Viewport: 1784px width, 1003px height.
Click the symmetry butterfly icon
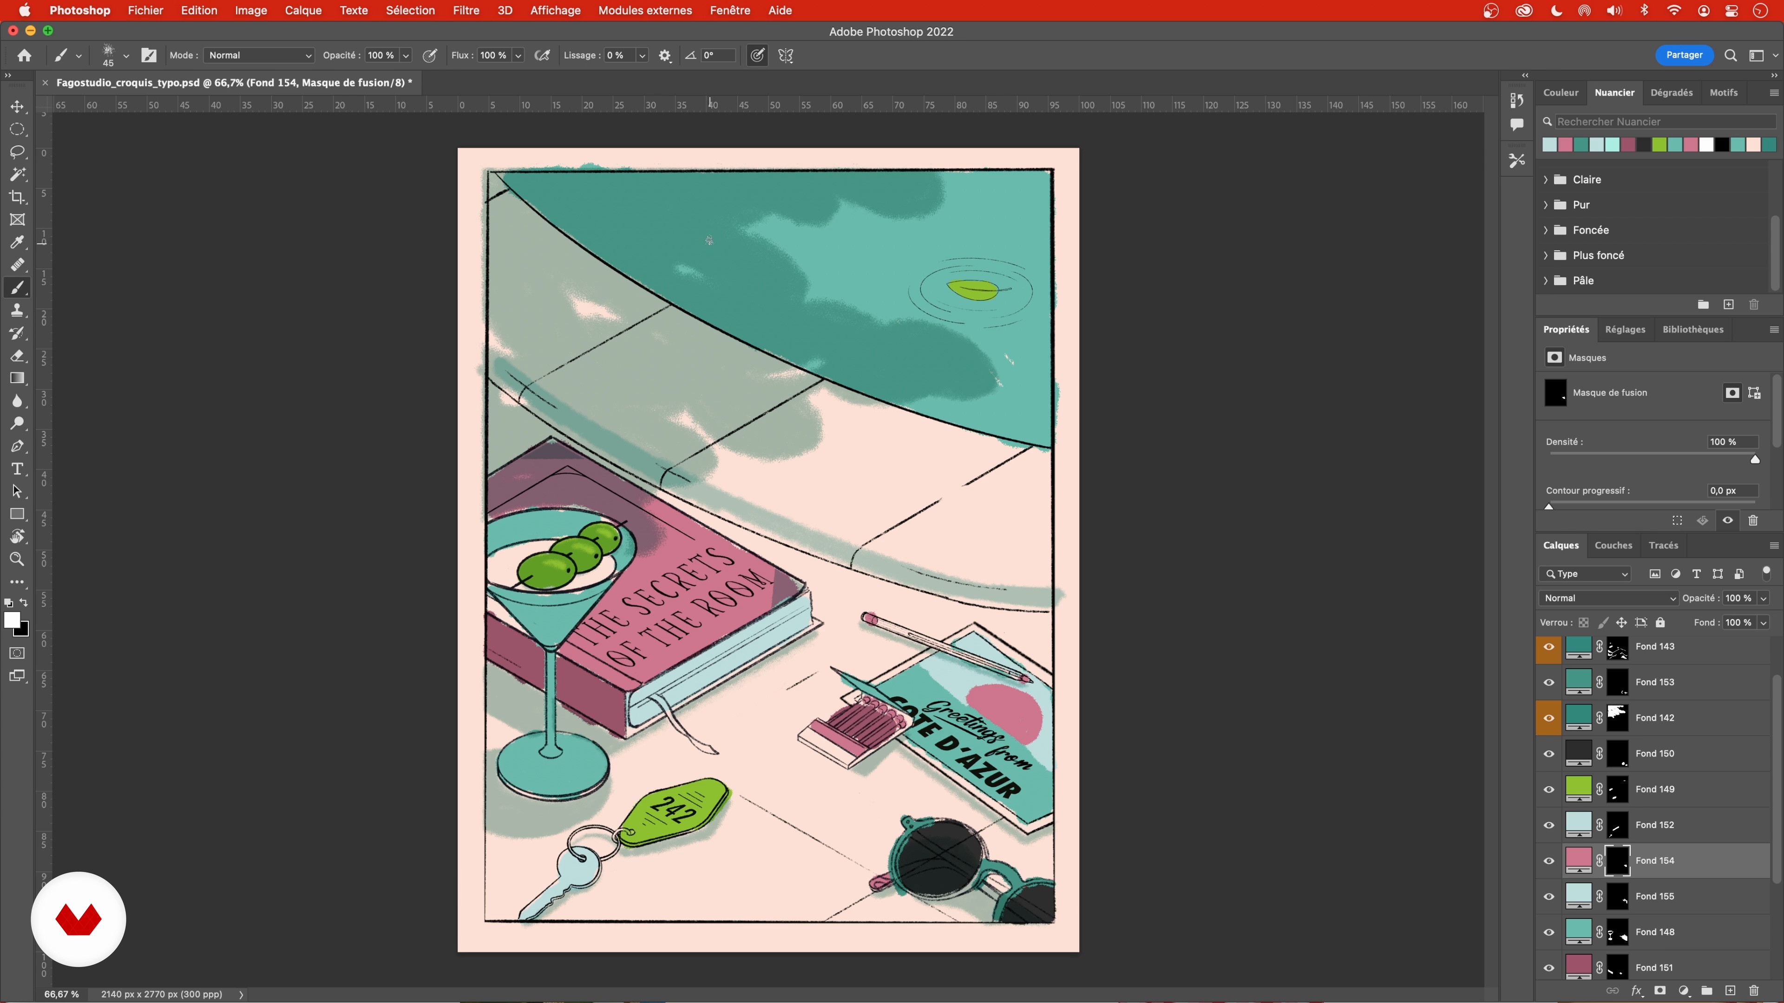(x=785, y=55)
